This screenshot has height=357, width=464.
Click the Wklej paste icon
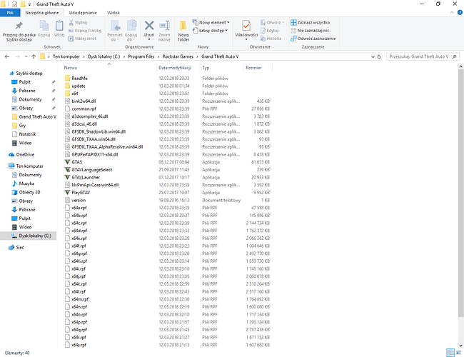point(59,26)
